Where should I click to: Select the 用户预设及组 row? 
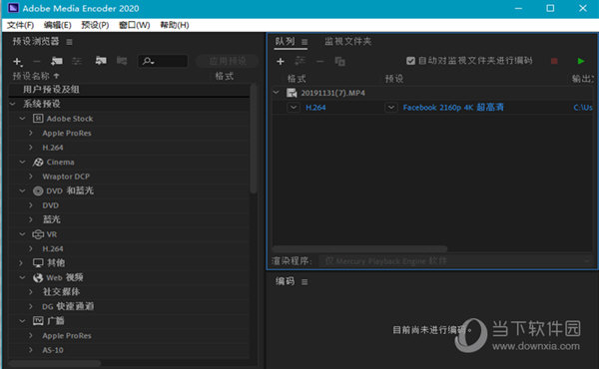tap(129, 90)
